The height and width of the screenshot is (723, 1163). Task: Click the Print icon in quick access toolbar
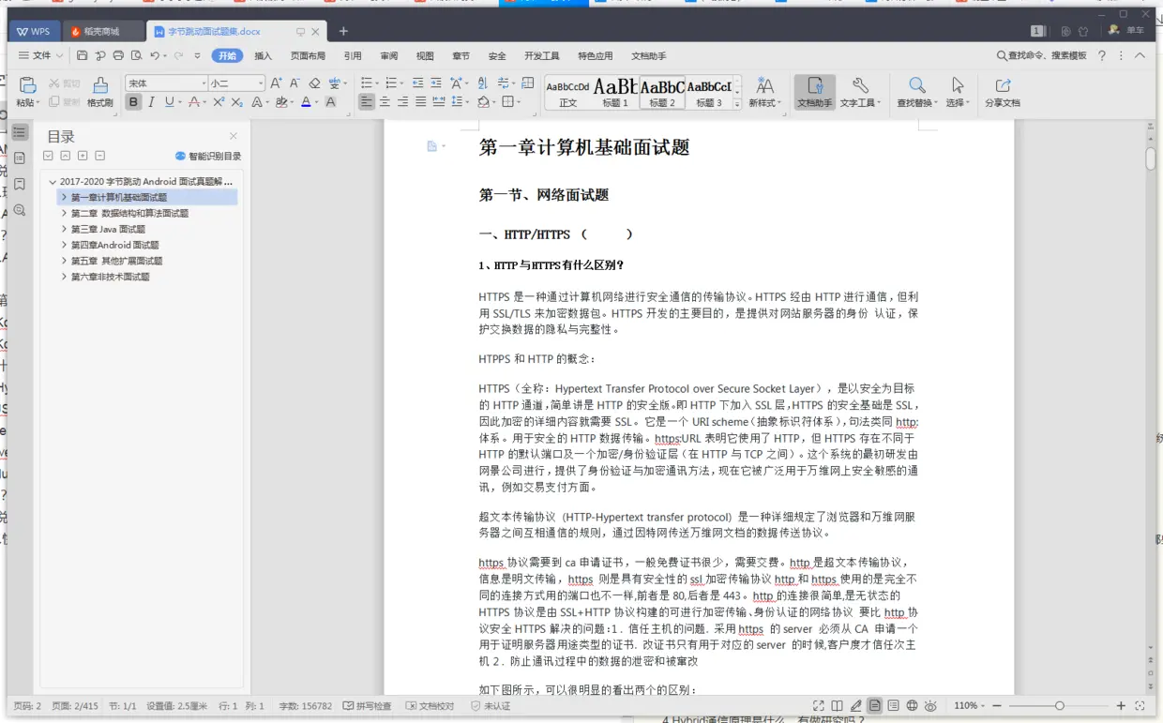click(x=118, y=56)
